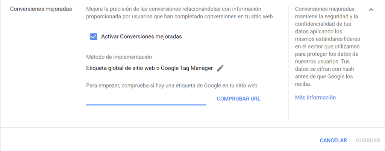Image resolution: width=385 pixels, height=151 pixels.
Task: Click the 'Activar Conversiones mejoradas' label text
Action: [141, 37]
